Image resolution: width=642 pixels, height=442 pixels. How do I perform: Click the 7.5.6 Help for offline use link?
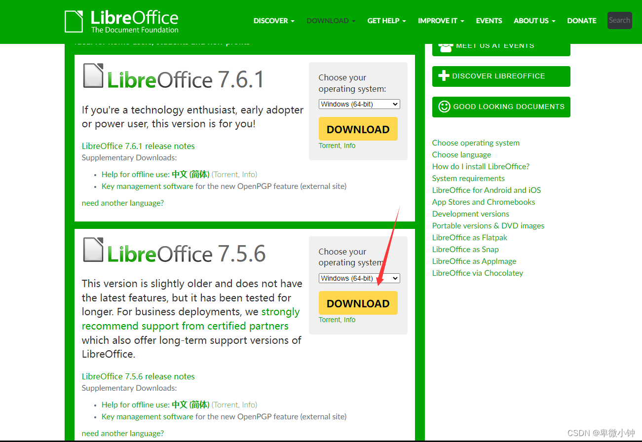pos(155,405)
